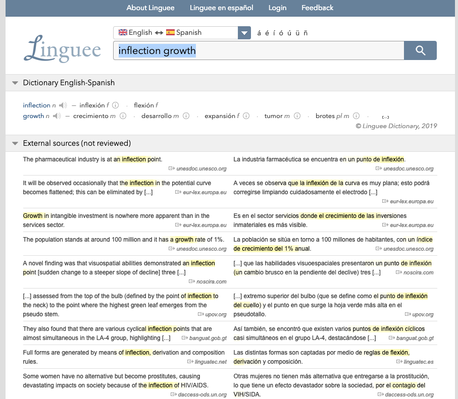Click info icon beside expansión
This screenshot has width=458, height=399.
tap(246, 116)
